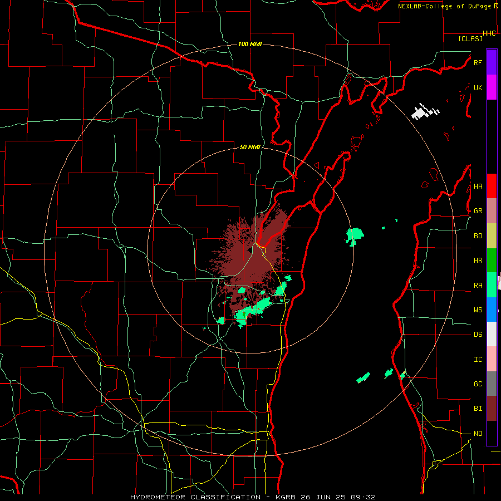
Task: Click the RA light green legend swatch
Action: pyautogui.click(x=492, y=285)
